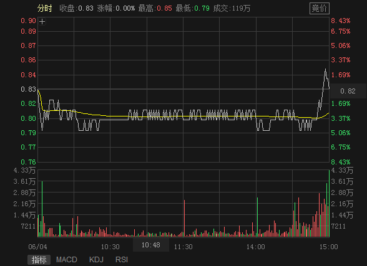Click the plus icon at chart corner
This screenshot has width=367, height=266.
pos(42,22)
